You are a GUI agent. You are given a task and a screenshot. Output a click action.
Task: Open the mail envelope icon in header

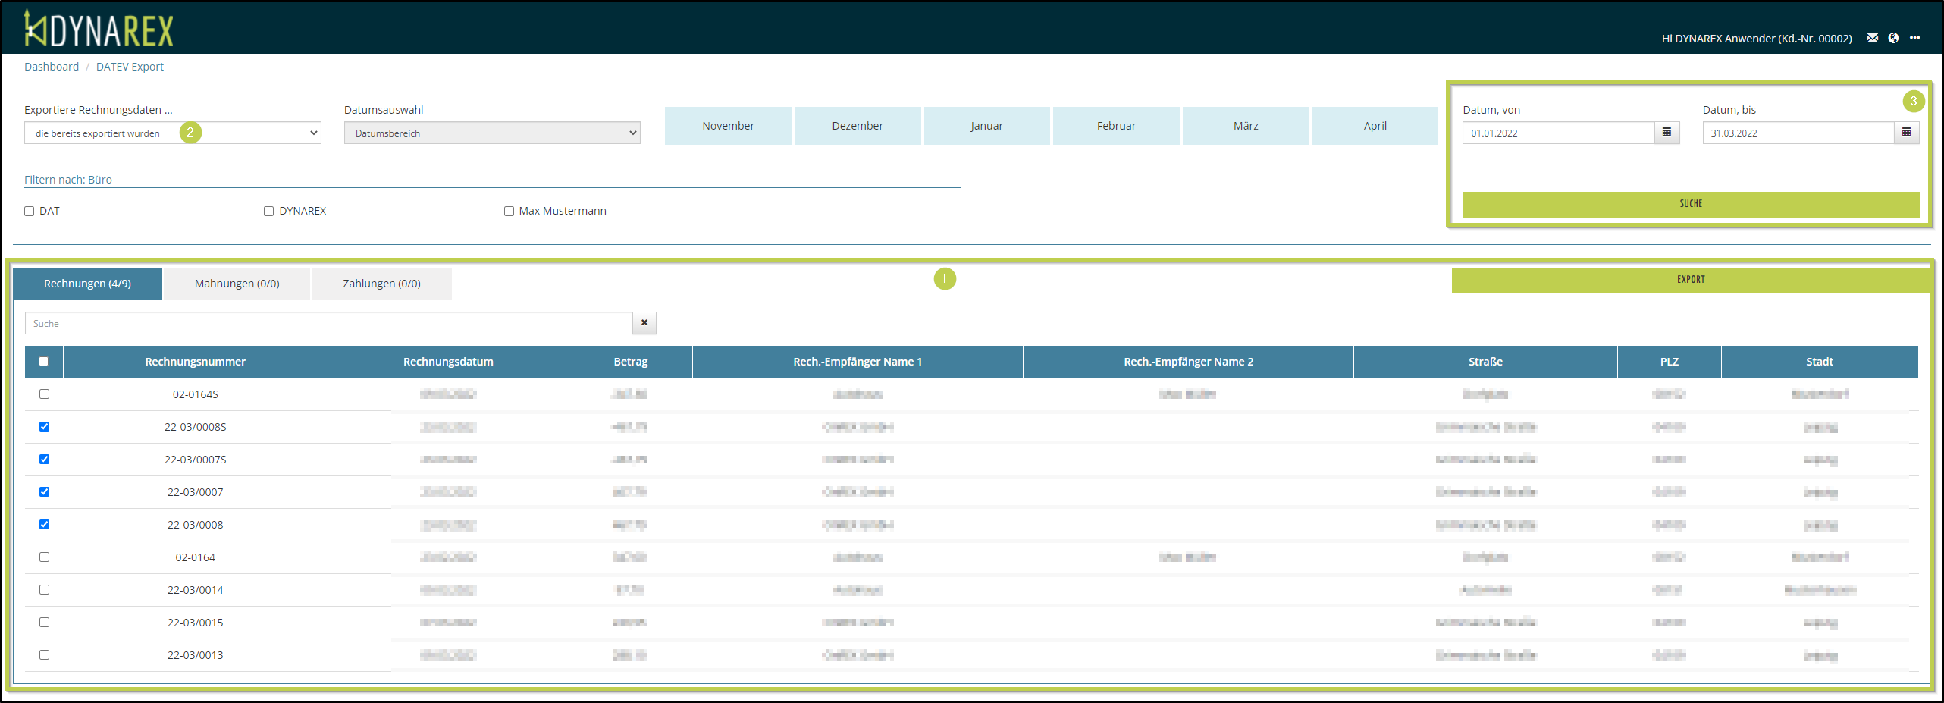1872,38
